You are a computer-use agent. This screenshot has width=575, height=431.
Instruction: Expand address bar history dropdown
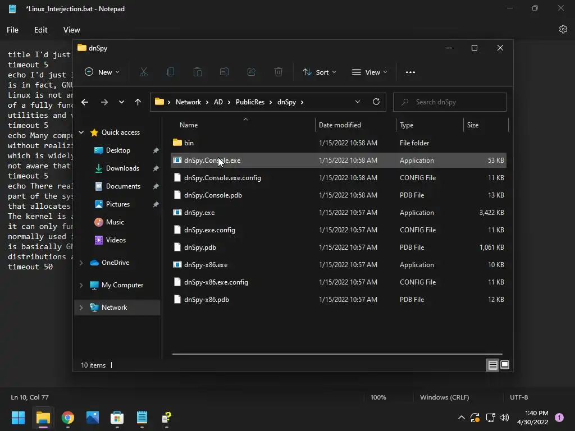358,102
